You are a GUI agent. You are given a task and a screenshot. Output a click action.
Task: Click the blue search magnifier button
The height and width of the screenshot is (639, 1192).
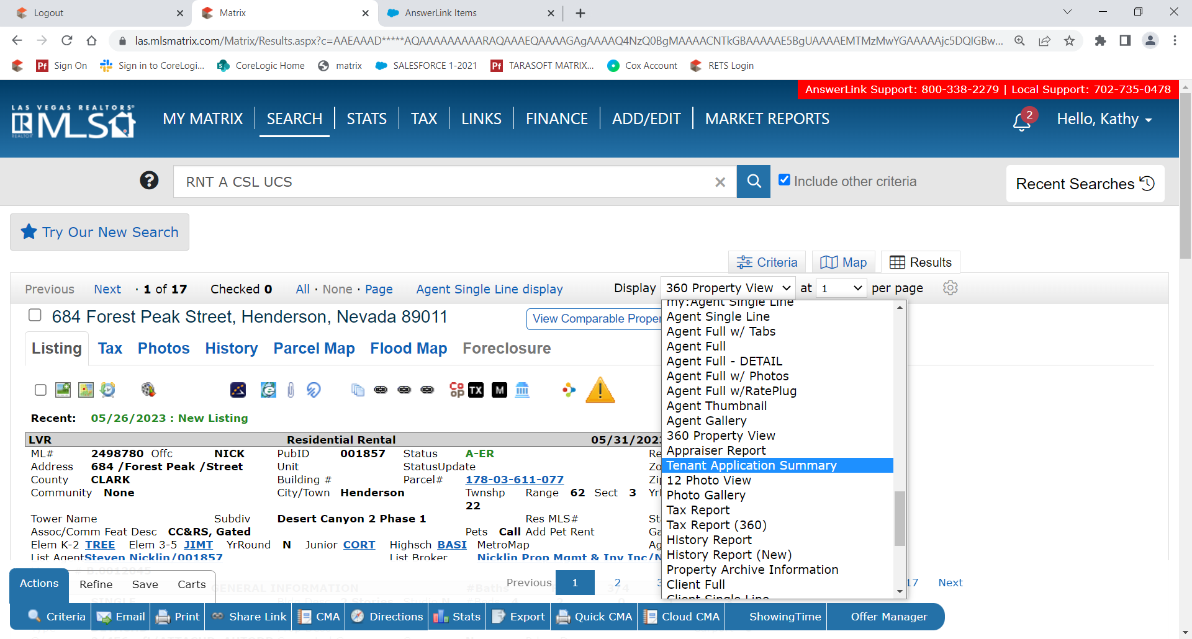click(x=753, y=181)
